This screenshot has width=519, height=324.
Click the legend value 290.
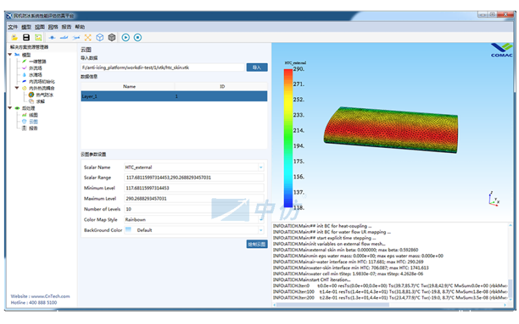(x=298, y=69)
